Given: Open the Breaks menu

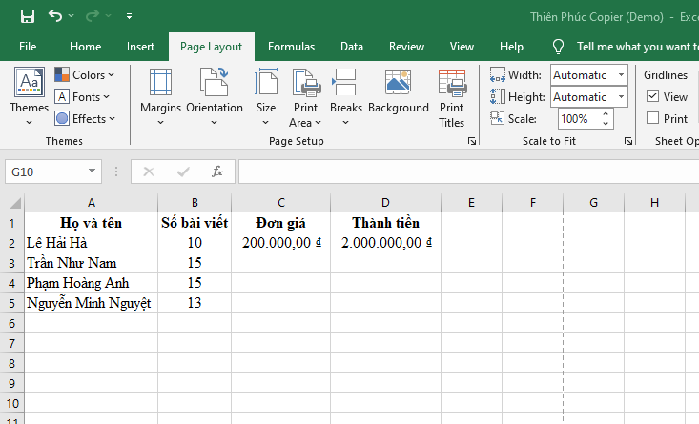Looking at the screenshot, I should click(346, 96).
